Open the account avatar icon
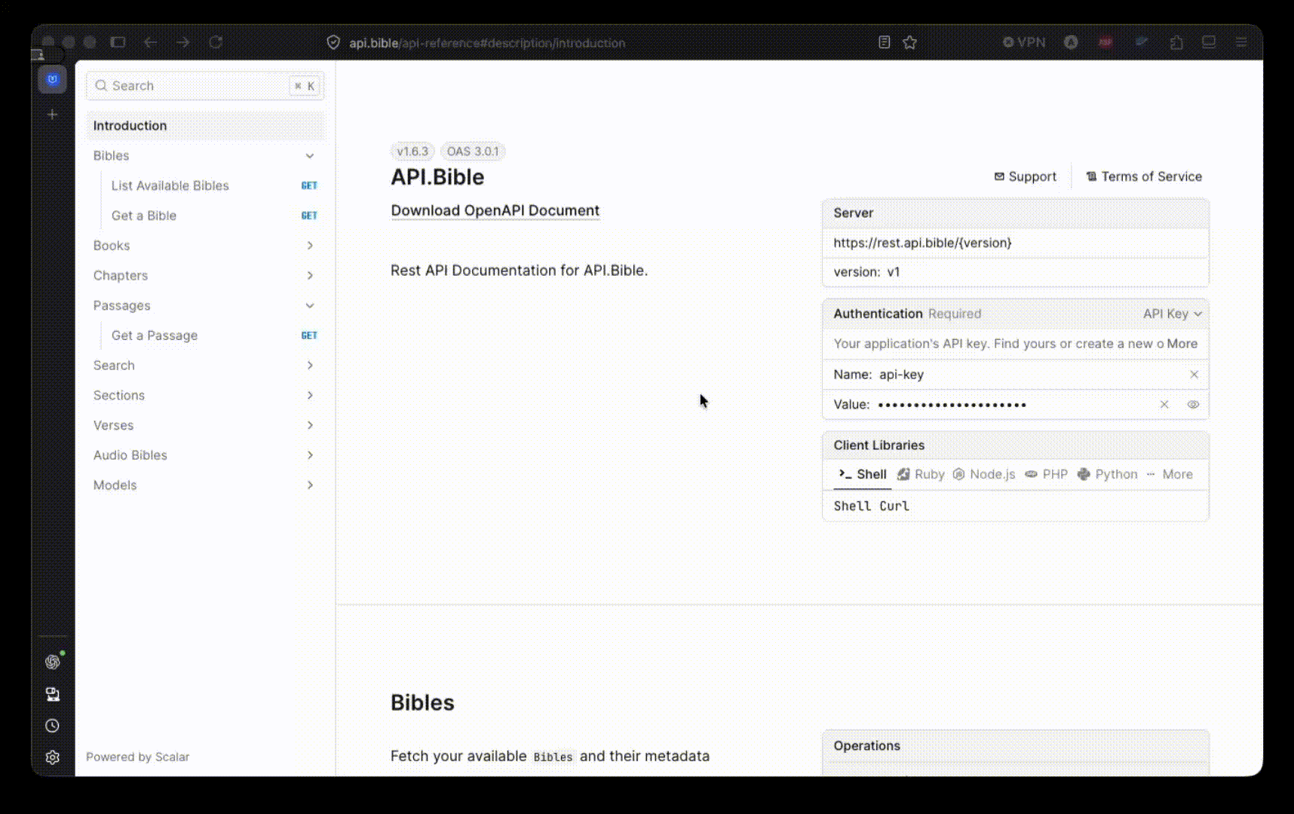1294x814 pixels. click(1071, 42)
